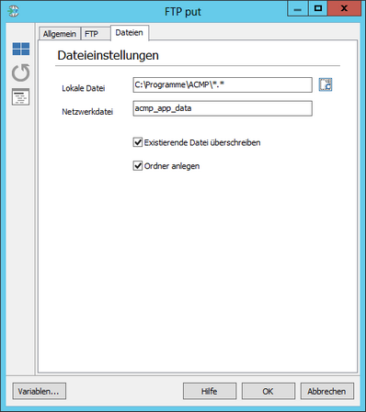The height and width of the screenshot is (412, 366).
Task: Toggle Existierende Datei überschreiben checkbox
Action: pyautogui.click(x=138, y=142)
